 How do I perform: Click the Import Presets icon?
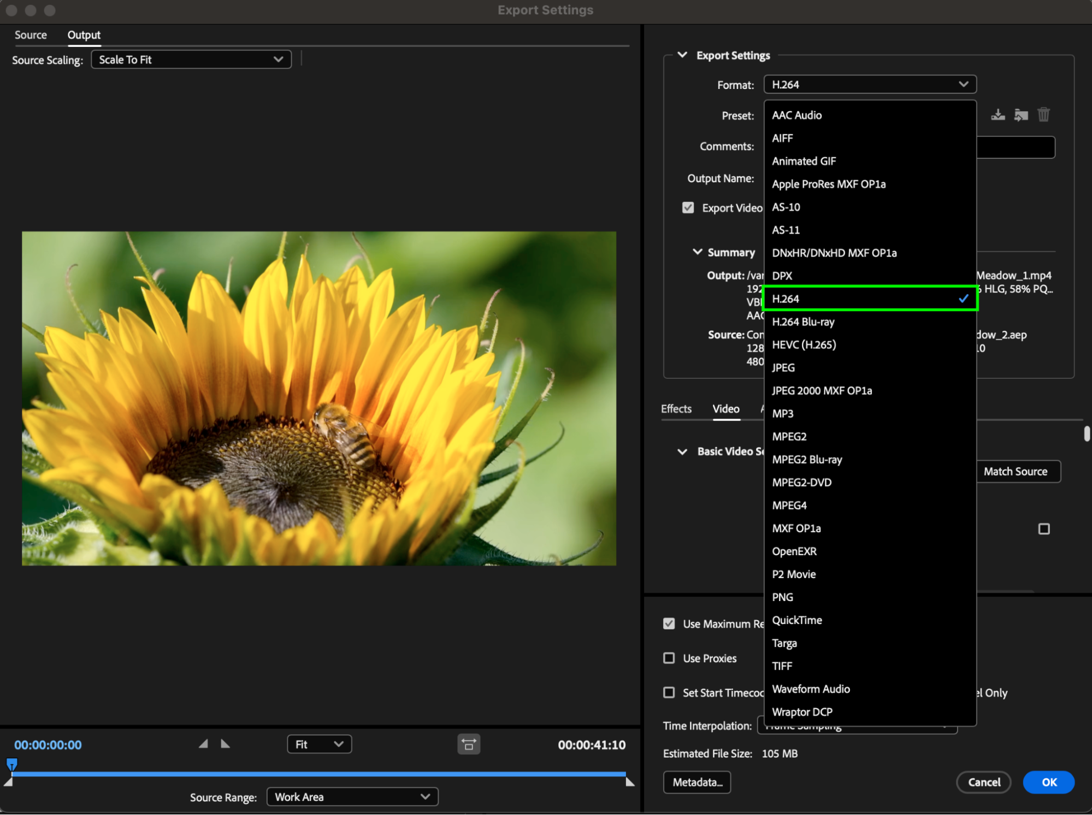(1020, 115)
